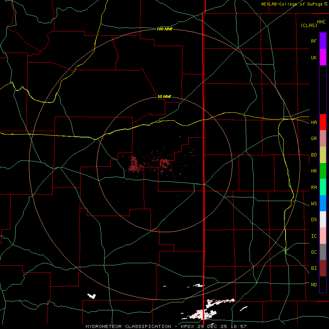Click the KFDX radar site identifier
The width and height of the screenshot is (329, 329).
point(188,326)
